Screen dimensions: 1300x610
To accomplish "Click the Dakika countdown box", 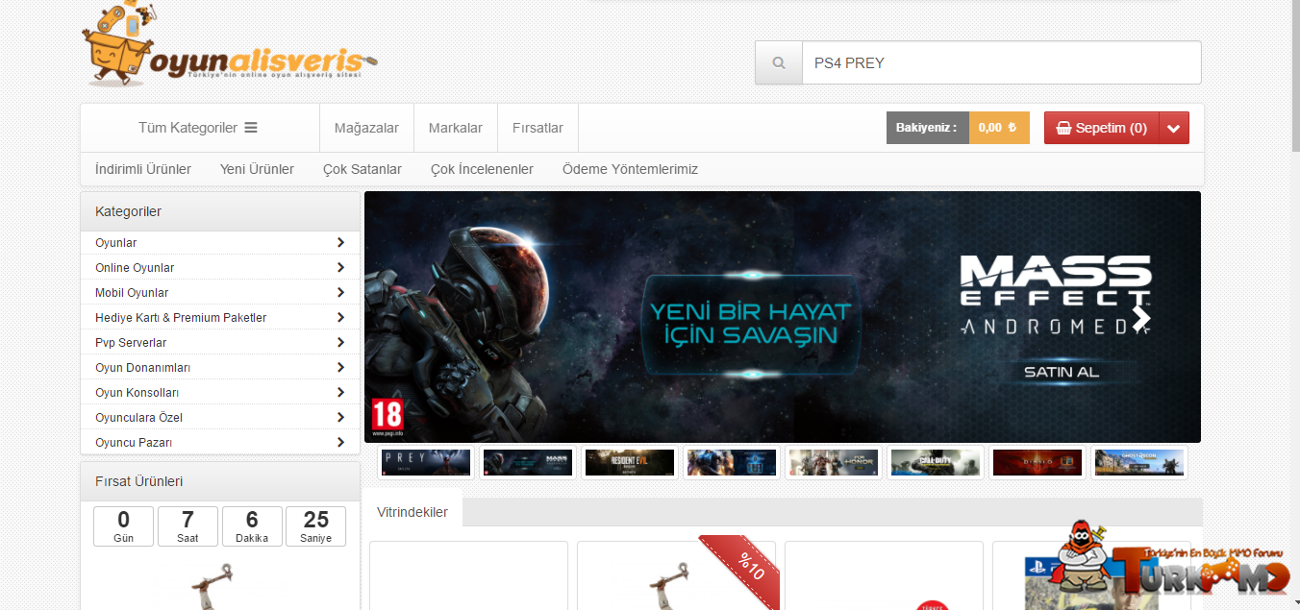I will pos(252,526).
